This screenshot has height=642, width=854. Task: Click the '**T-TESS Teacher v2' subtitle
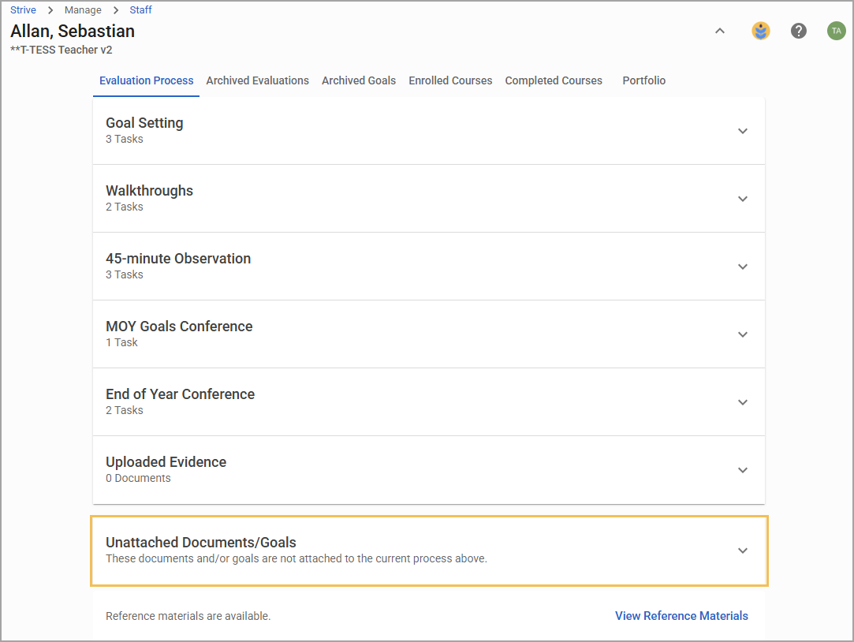(61, 50)
